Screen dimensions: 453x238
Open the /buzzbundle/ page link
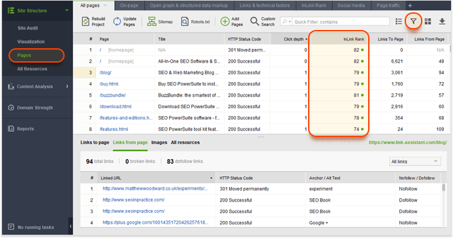coord(113,95)
